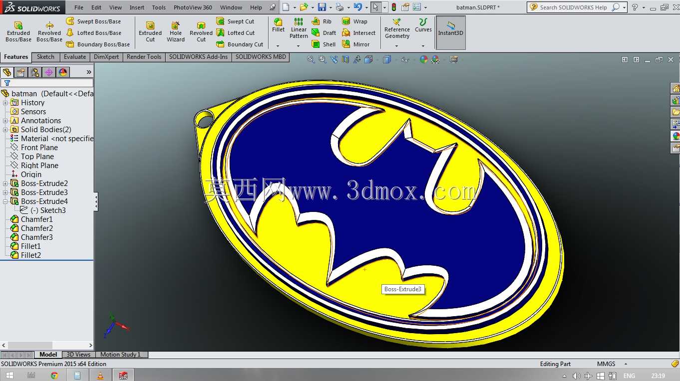Viewport: 680px width, 381px height.
Task: Expand the Solid Bodies(2) folder
Action: (5, 130)
